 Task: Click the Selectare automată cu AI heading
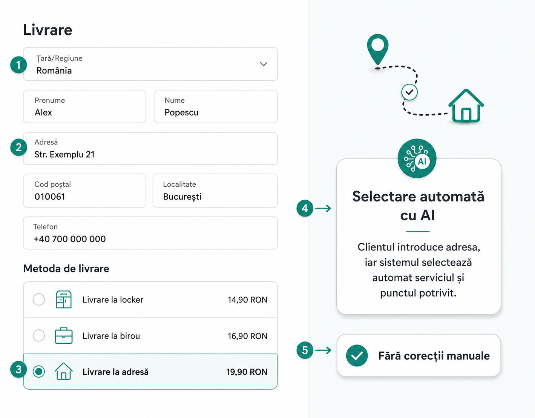[418, 206]
